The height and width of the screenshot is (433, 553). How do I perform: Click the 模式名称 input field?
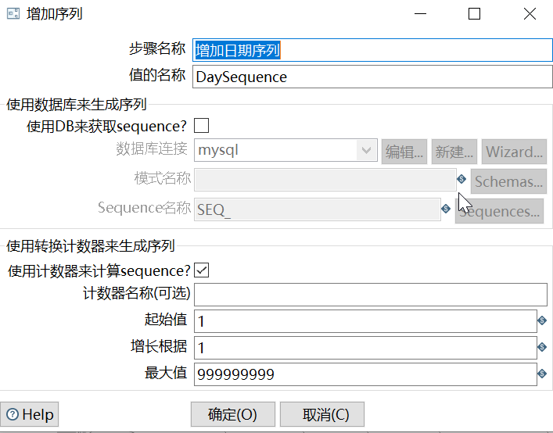click(x=325, y=180)
